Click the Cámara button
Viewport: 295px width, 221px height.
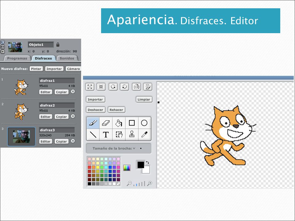pyautogui.click(x=73, y=69)
